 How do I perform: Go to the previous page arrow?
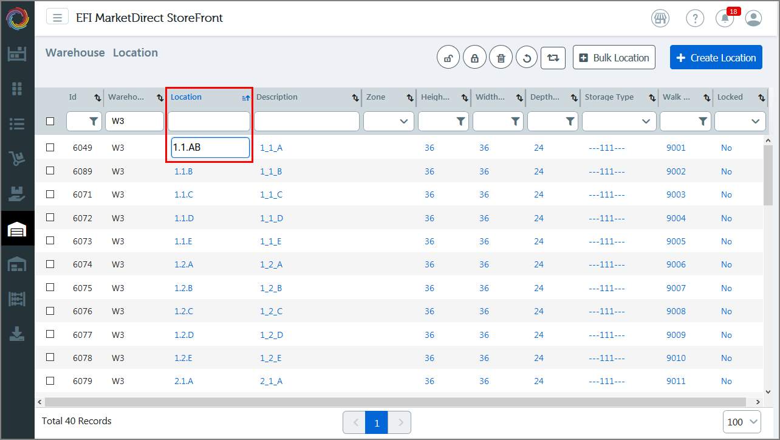[x=354, y=422]
